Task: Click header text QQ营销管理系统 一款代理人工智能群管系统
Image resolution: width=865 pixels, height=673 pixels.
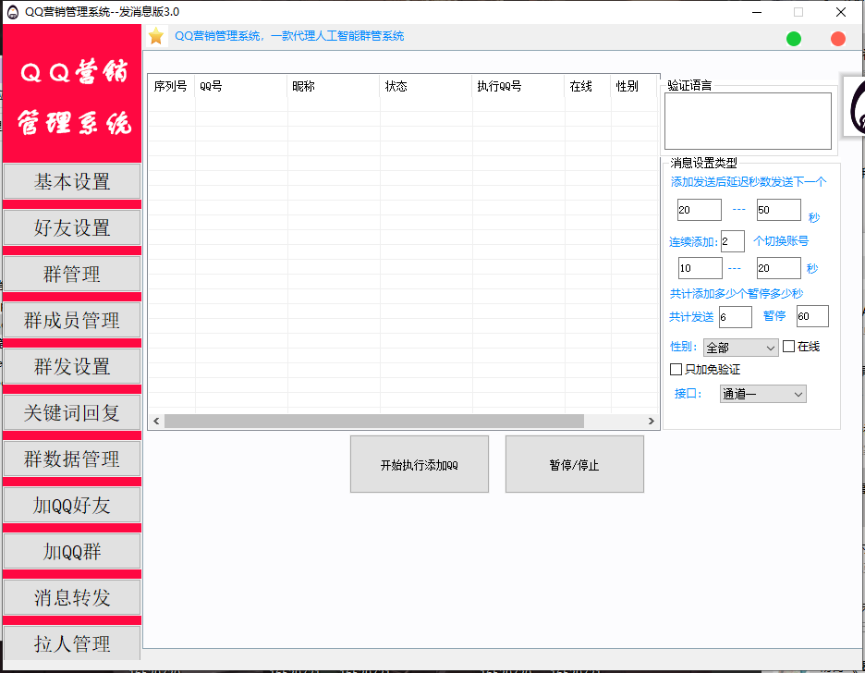Action: (x=289, y=36)
